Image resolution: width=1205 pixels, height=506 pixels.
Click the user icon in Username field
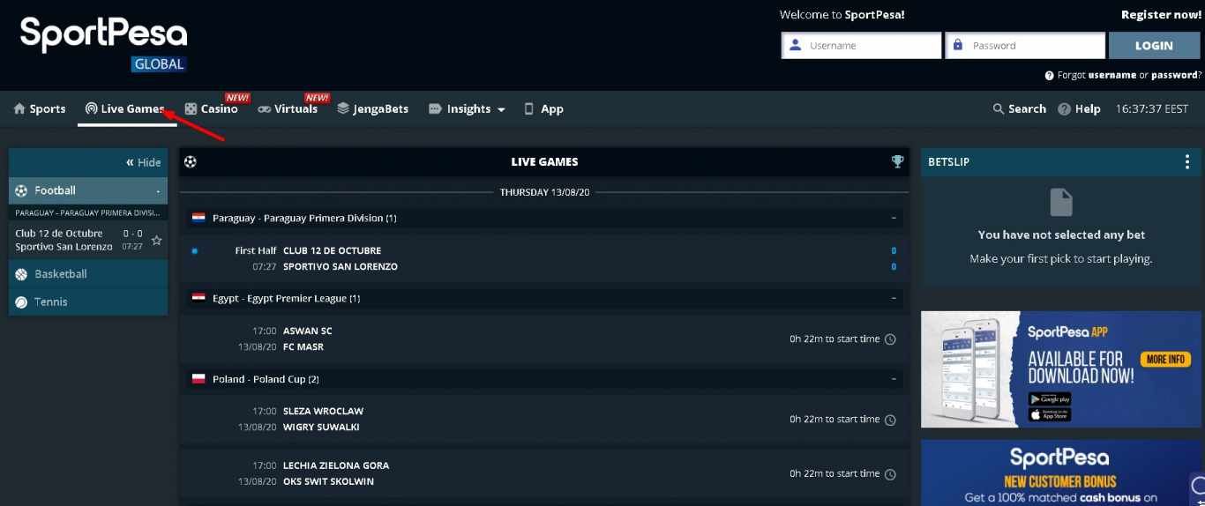pos(796,45)
